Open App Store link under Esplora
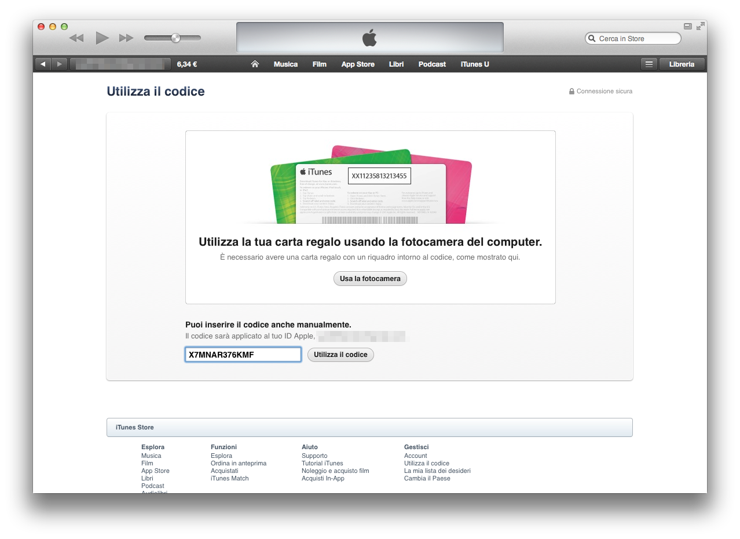Screen dimensions: 740x539 [x=155, y=471]
